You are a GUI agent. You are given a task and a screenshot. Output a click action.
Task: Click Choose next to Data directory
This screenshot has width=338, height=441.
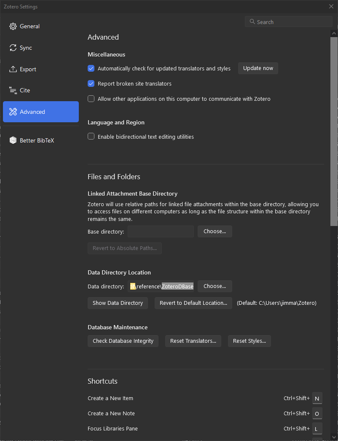coord(215,286)
